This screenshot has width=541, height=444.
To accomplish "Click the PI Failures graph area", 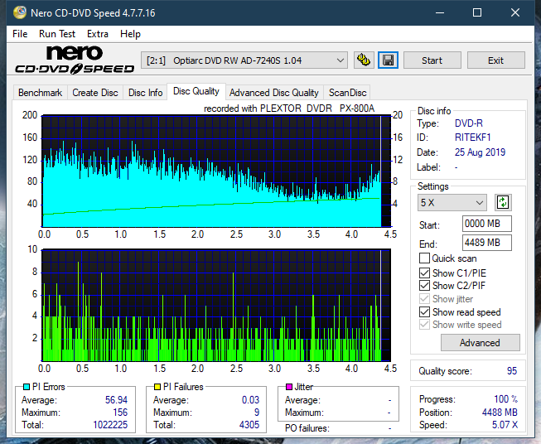I will click(x=216, y=306).
